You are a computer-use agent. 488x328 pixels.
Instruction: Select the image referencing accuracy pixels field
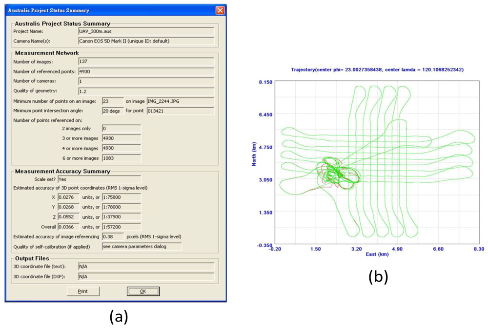[x=113, y=237]
